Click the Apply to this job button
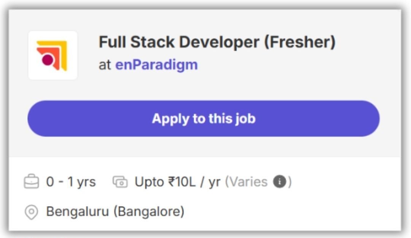The width and height of the screenshot is (411, 238). click(204, 118)
